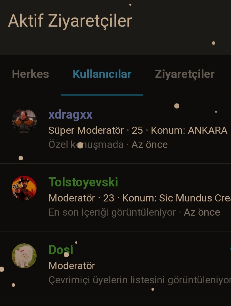Click the Az önce timestamp in the Tolstoyevski row
The width and height of the screenshot is (231, 306).
(x=202, y=212)
